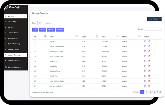Go to pagination page 2
165x105 pixels.
click(146, 92)
